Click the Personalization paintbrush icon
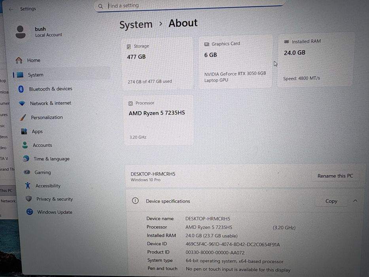 pos(23,117)
